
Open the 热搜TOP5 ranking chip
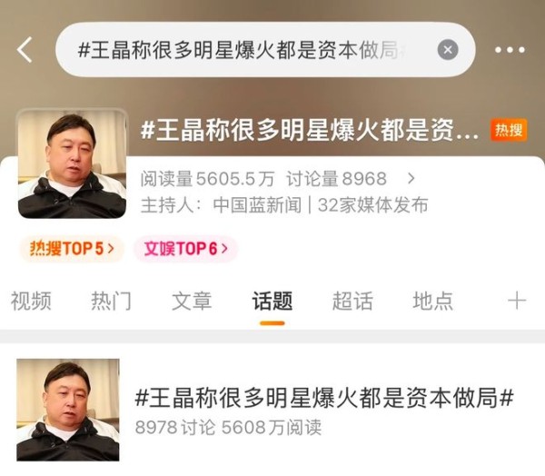click(72, 249)
